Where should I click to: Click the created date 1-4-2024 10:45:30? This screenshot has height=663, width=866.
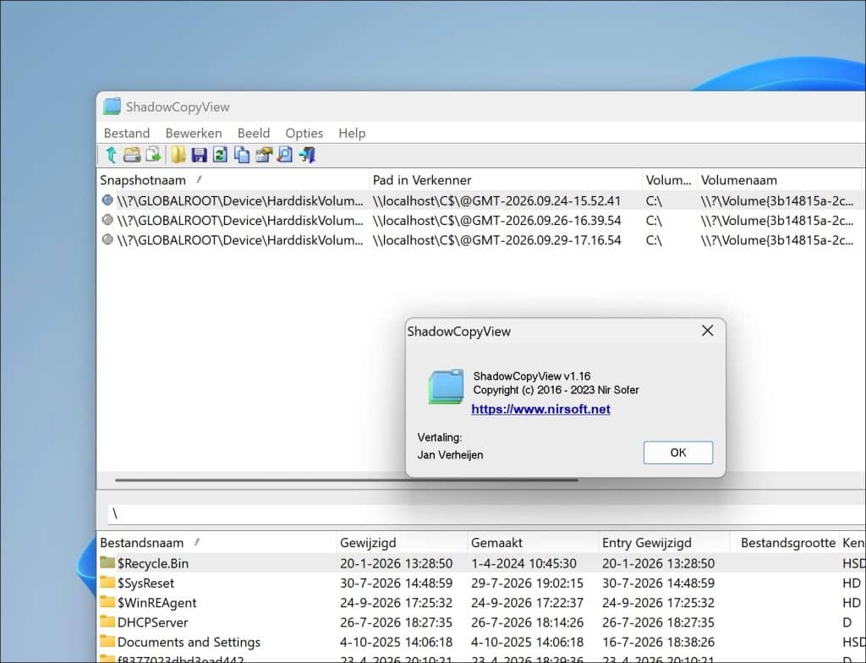click(523, 563)
